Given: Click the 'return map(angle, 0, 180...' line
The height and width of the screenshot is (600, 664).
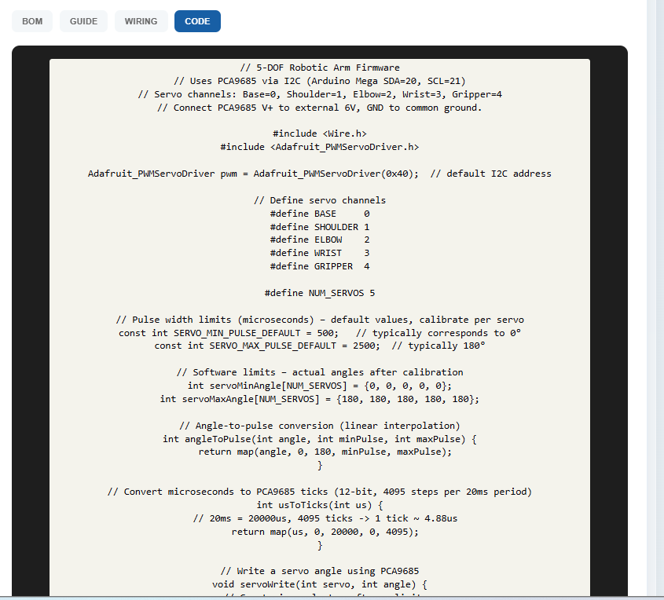Looking at the screenshot, I should (x=325, y=452).
